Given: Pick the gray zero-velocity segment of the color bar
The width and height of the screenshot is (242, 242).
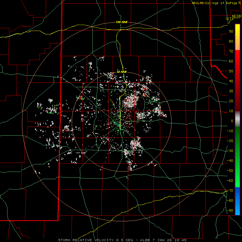Looking at the screenshot, I should pyautogui.click(x=237, y=119).
